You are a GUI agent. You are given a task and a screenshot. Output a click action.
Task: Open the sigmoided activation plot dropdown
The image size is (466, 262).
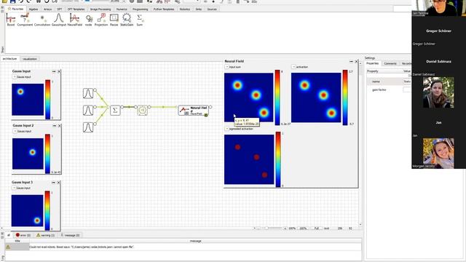pyautogui.click(x=226, y=129)
